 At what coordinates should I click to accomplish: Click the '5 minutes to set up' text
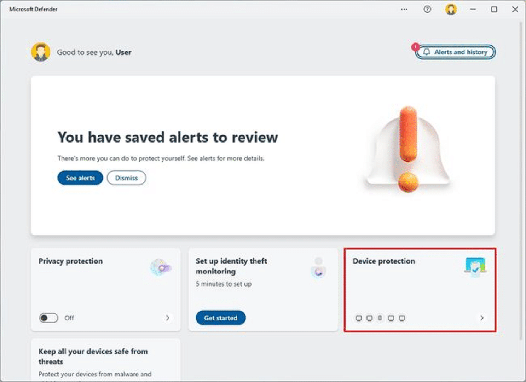tap(224, 284)
